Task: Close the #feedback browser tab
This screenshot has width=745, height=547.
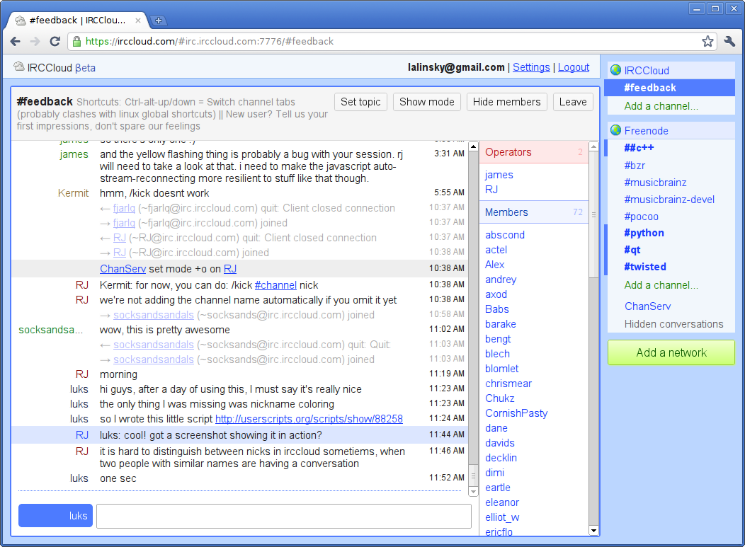Action: click(138, 21)
